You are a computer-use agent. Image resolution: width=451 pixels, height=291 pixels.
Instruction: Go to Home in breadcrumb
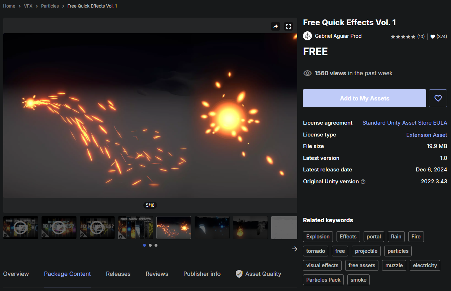(x=9, y=6)
